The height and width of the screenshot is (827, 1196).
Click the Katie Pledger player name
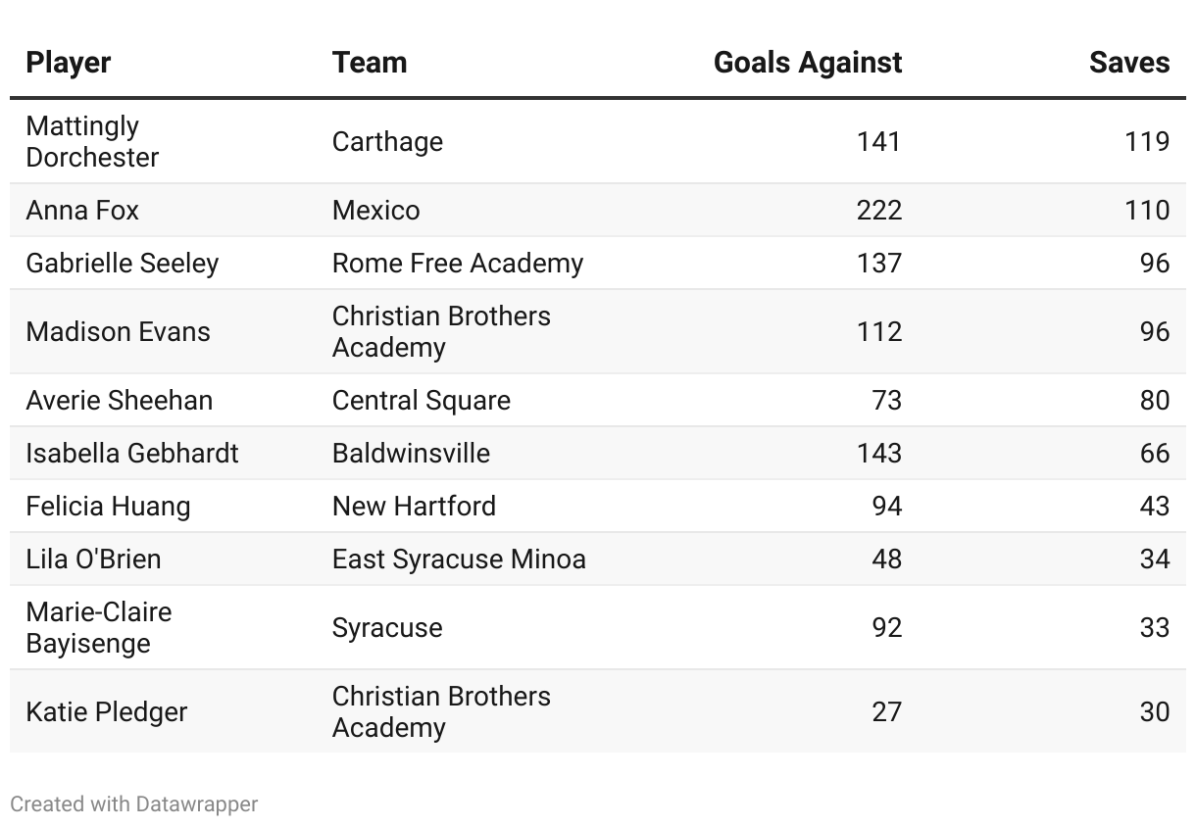coord(106,712)
